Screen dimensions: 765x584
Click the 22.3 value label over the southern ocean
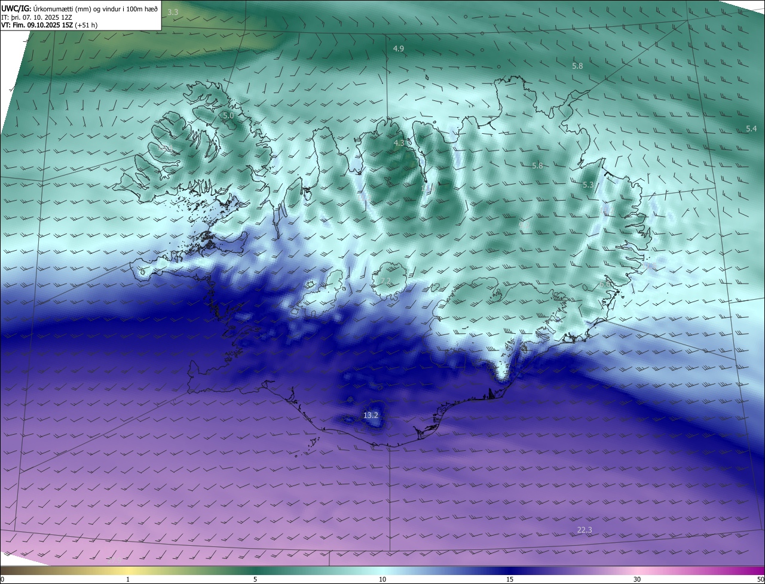click(585, 530)
